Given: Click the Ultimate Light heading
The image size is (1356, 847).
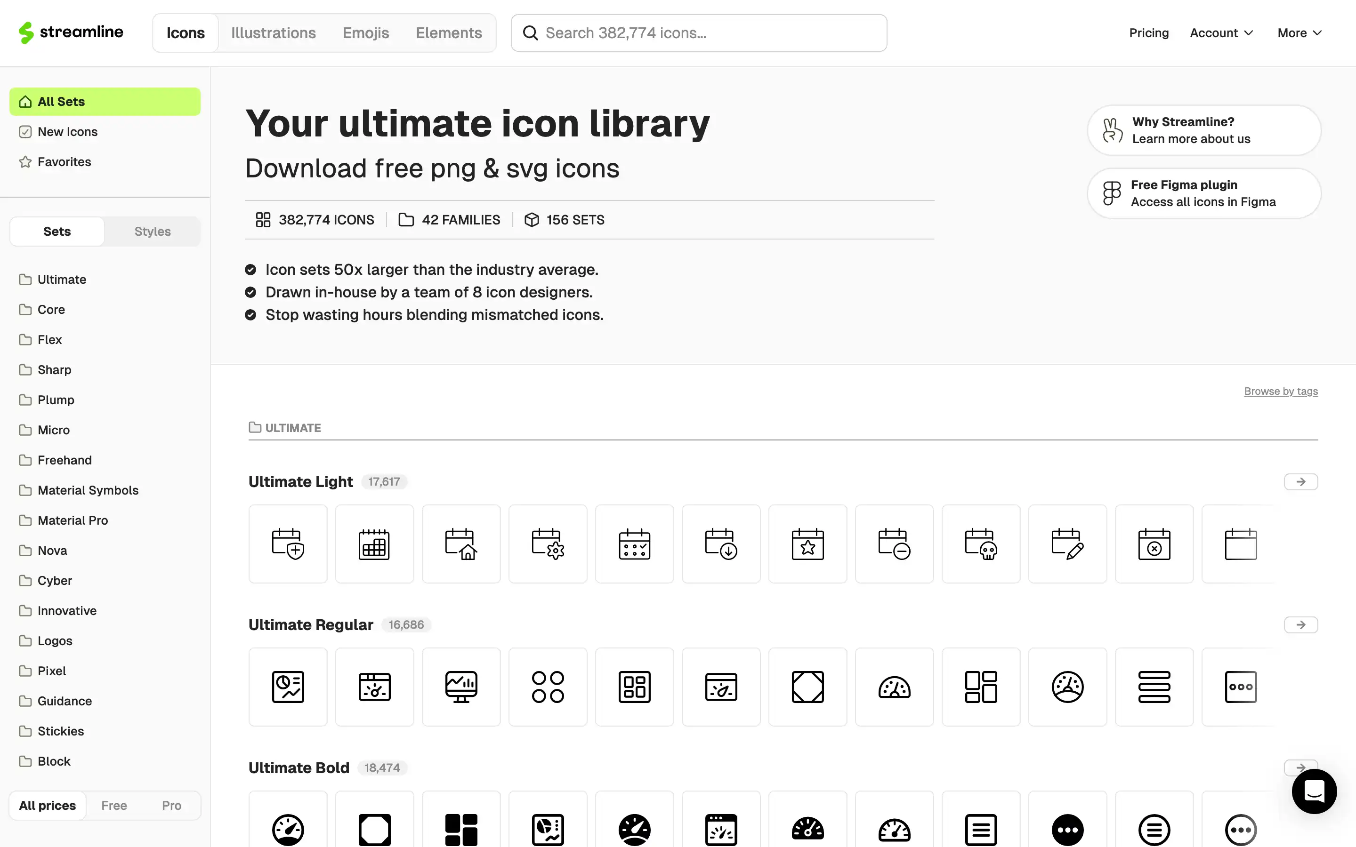Looking at the screenshot, I should [x=301, y=482].
